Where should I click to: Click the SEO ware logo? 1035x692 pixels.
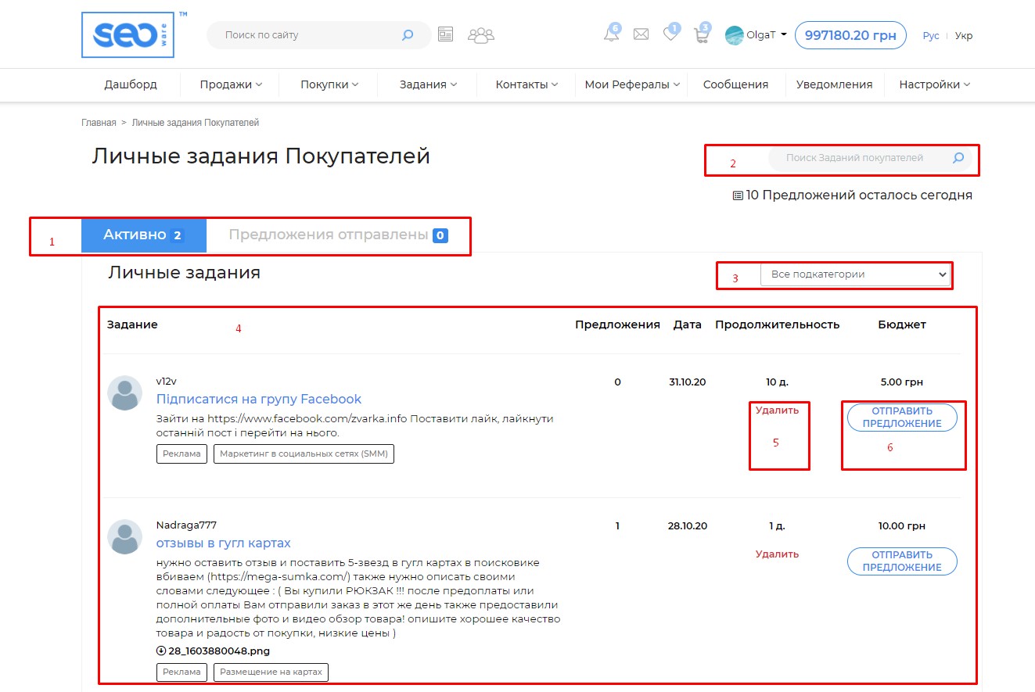(x=128, y=35)
